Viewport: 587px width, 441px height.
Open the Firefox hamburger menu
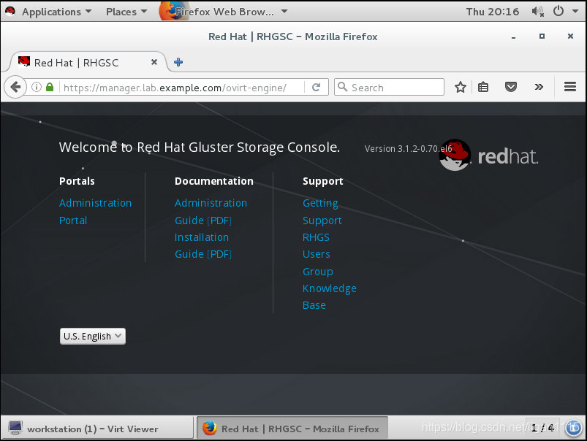pos(569,87)
